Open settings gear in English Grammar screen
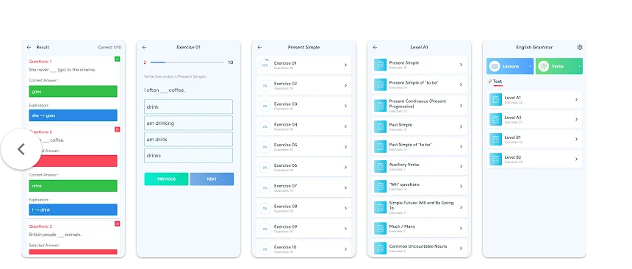The image size is (632, 269). [x=580, y=47]
